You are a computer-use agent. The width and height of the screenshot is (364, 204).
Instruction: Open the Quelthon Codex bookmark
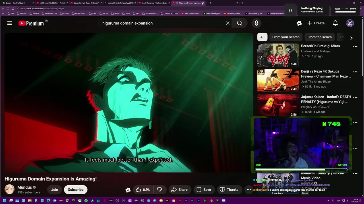169,13
